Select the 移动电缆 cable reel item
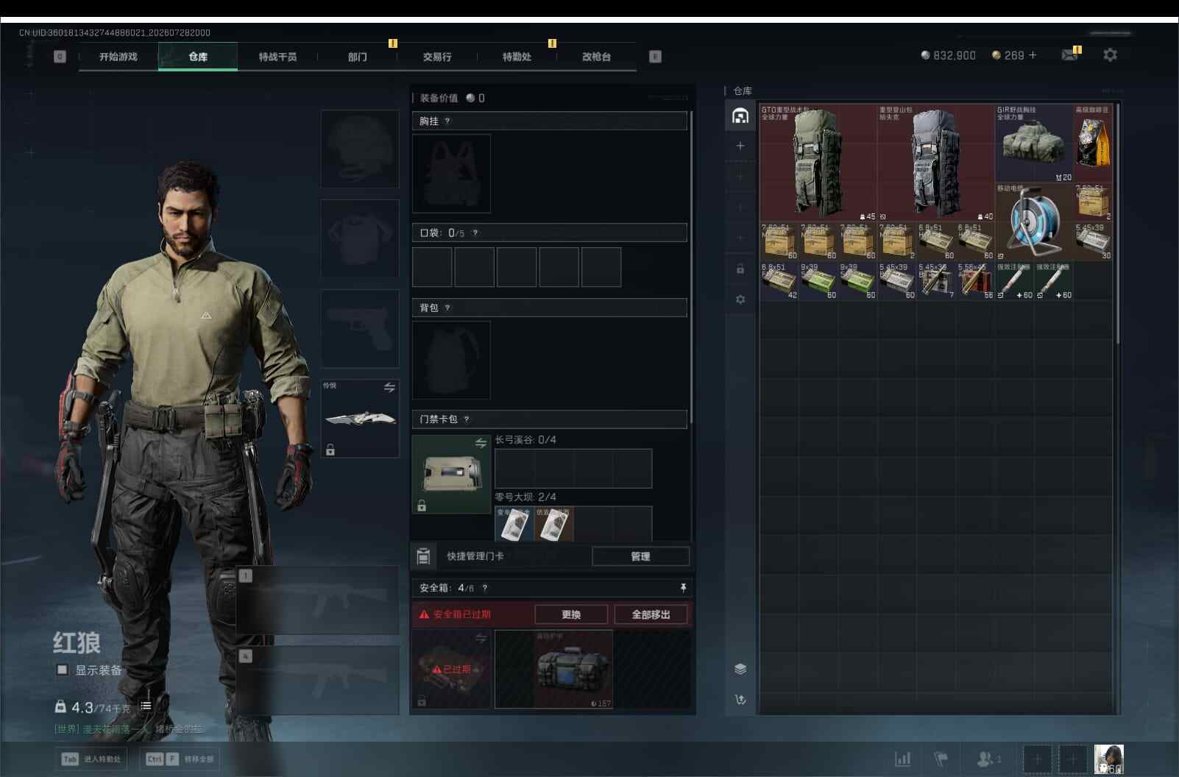 1034,221
